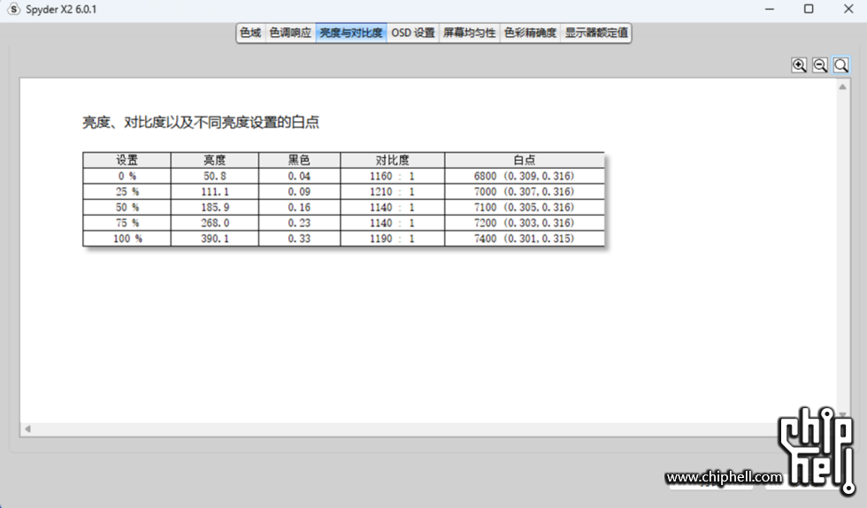Switch to the 显示器额定值 tab
Screen dimensions: 867x508
pos(596,33)
